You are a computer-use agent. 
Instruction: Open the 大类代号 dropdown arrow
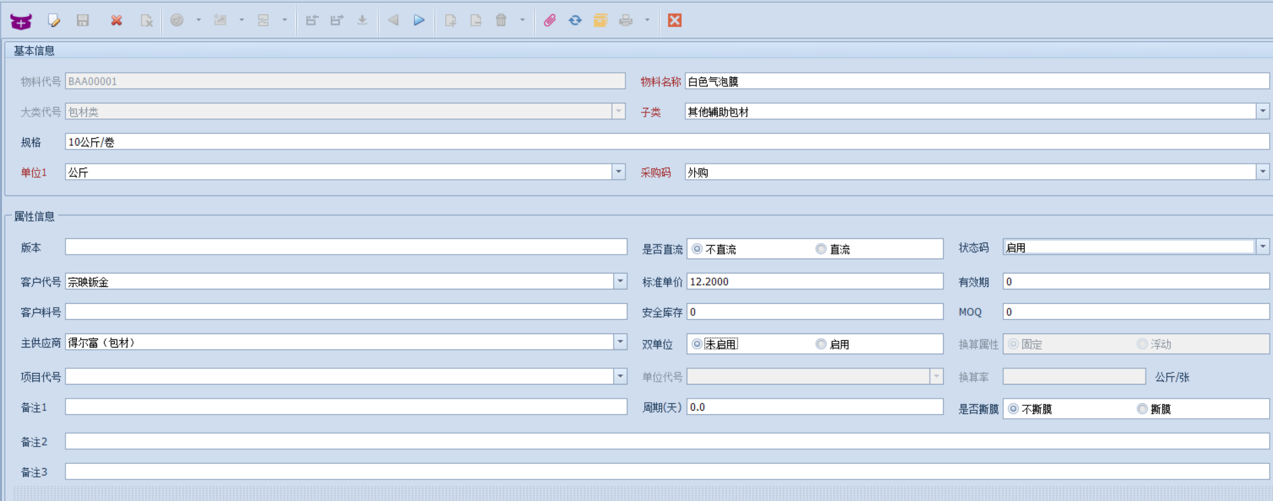tap(619, 111)
